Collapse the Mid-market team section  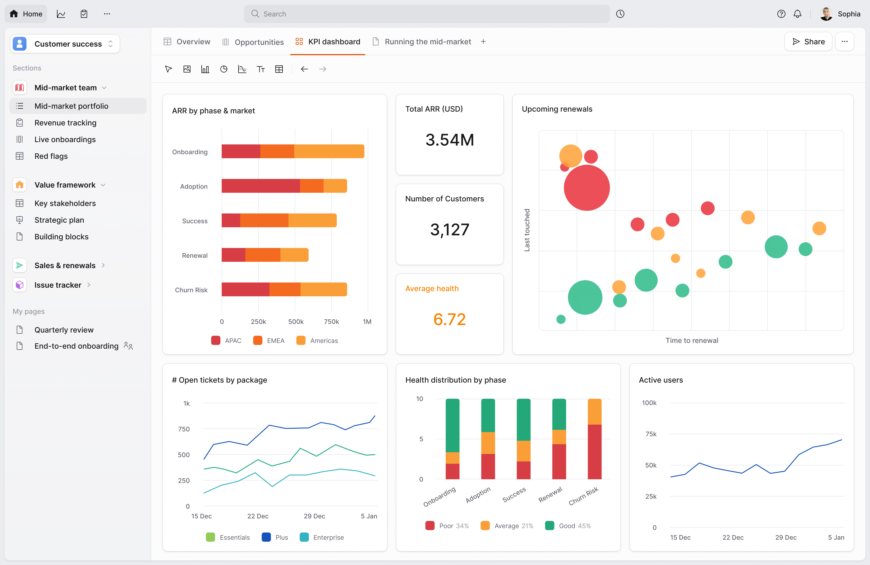[x=104, y=88]
